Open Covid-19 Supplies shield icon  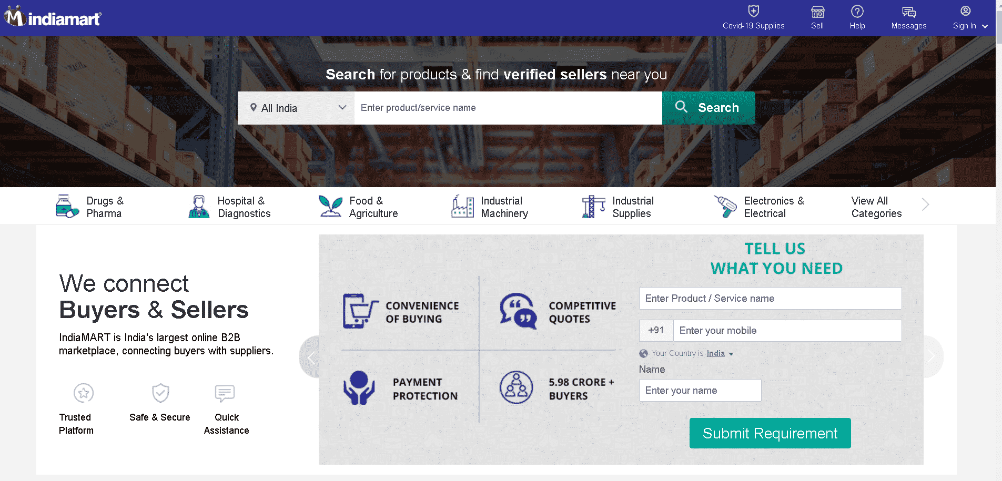coord(754,11)
